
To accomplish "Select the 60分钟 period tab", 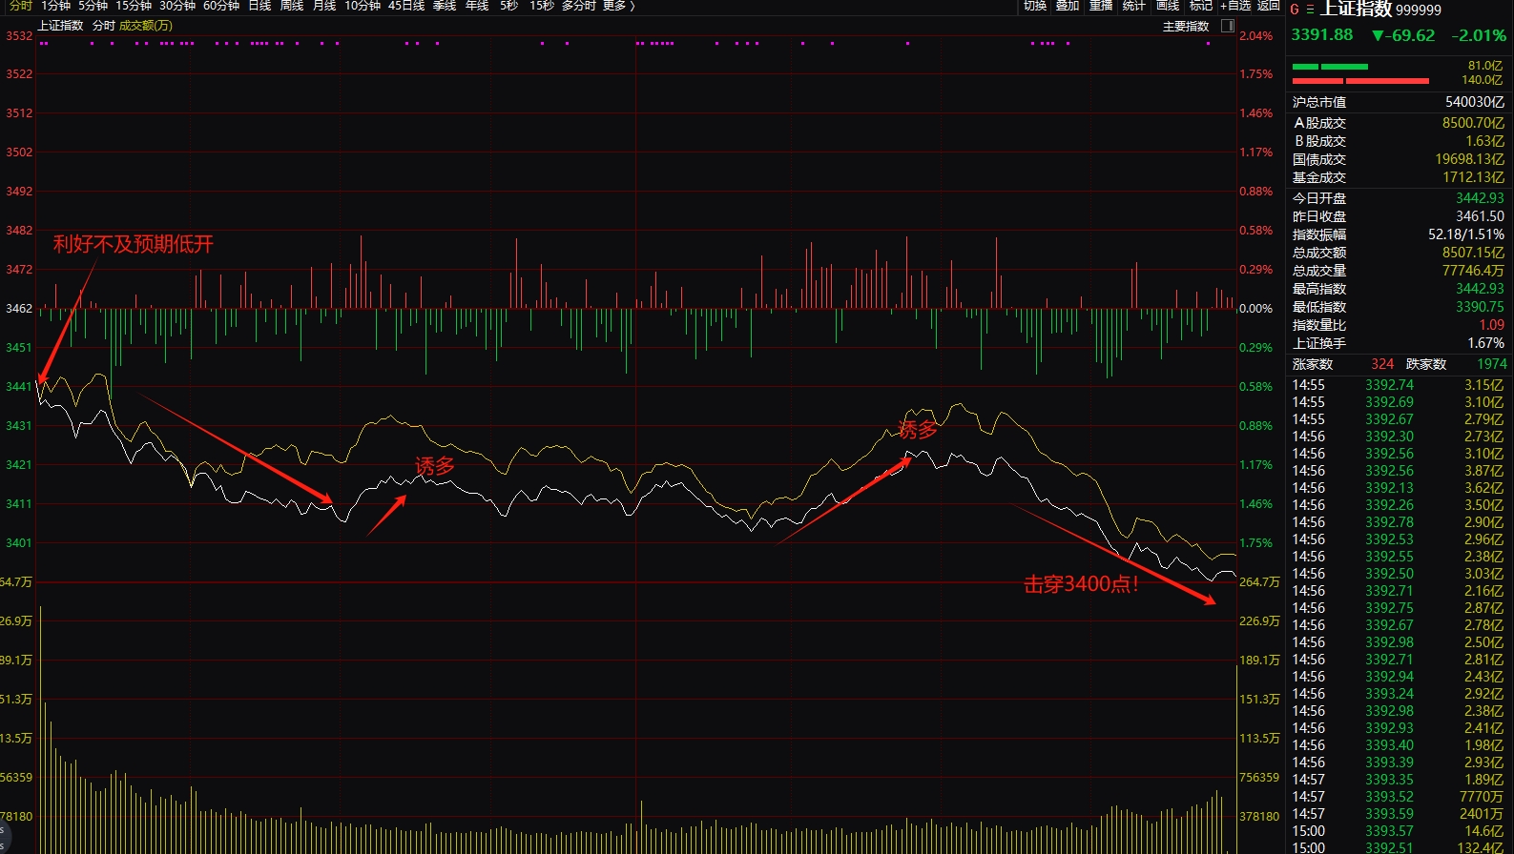I will click(220, 6).
